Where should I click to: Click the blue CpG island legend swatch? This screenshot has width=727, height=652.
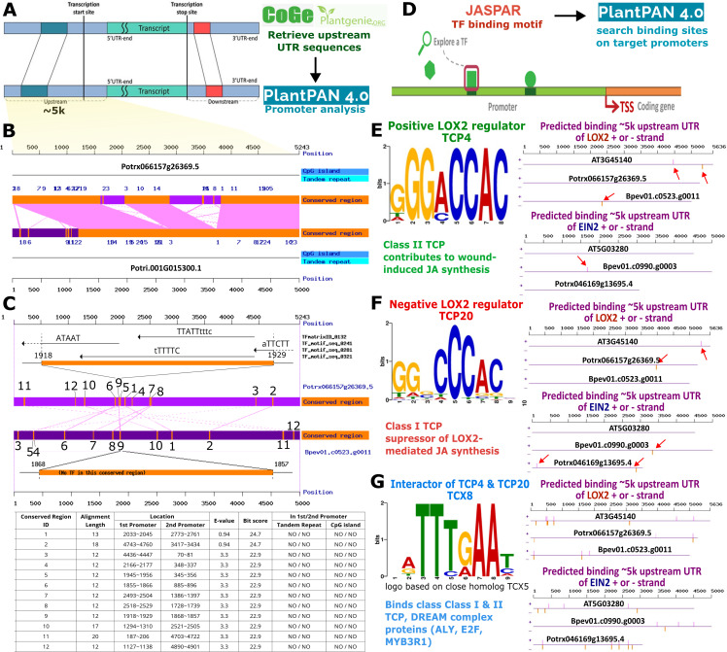tap(335, 171)
